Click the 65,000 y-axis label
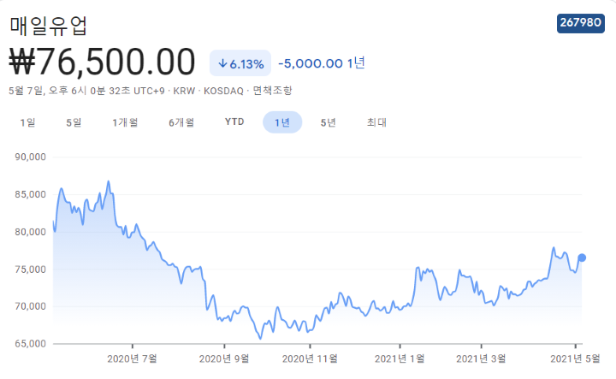 [30, 344]
